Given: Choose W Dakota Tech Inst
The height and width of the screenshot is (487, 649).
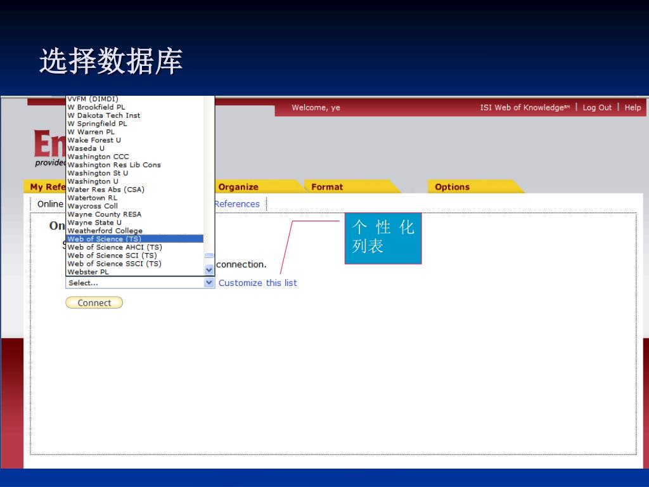Looking at the screenshot, I should tap(135, 115).
